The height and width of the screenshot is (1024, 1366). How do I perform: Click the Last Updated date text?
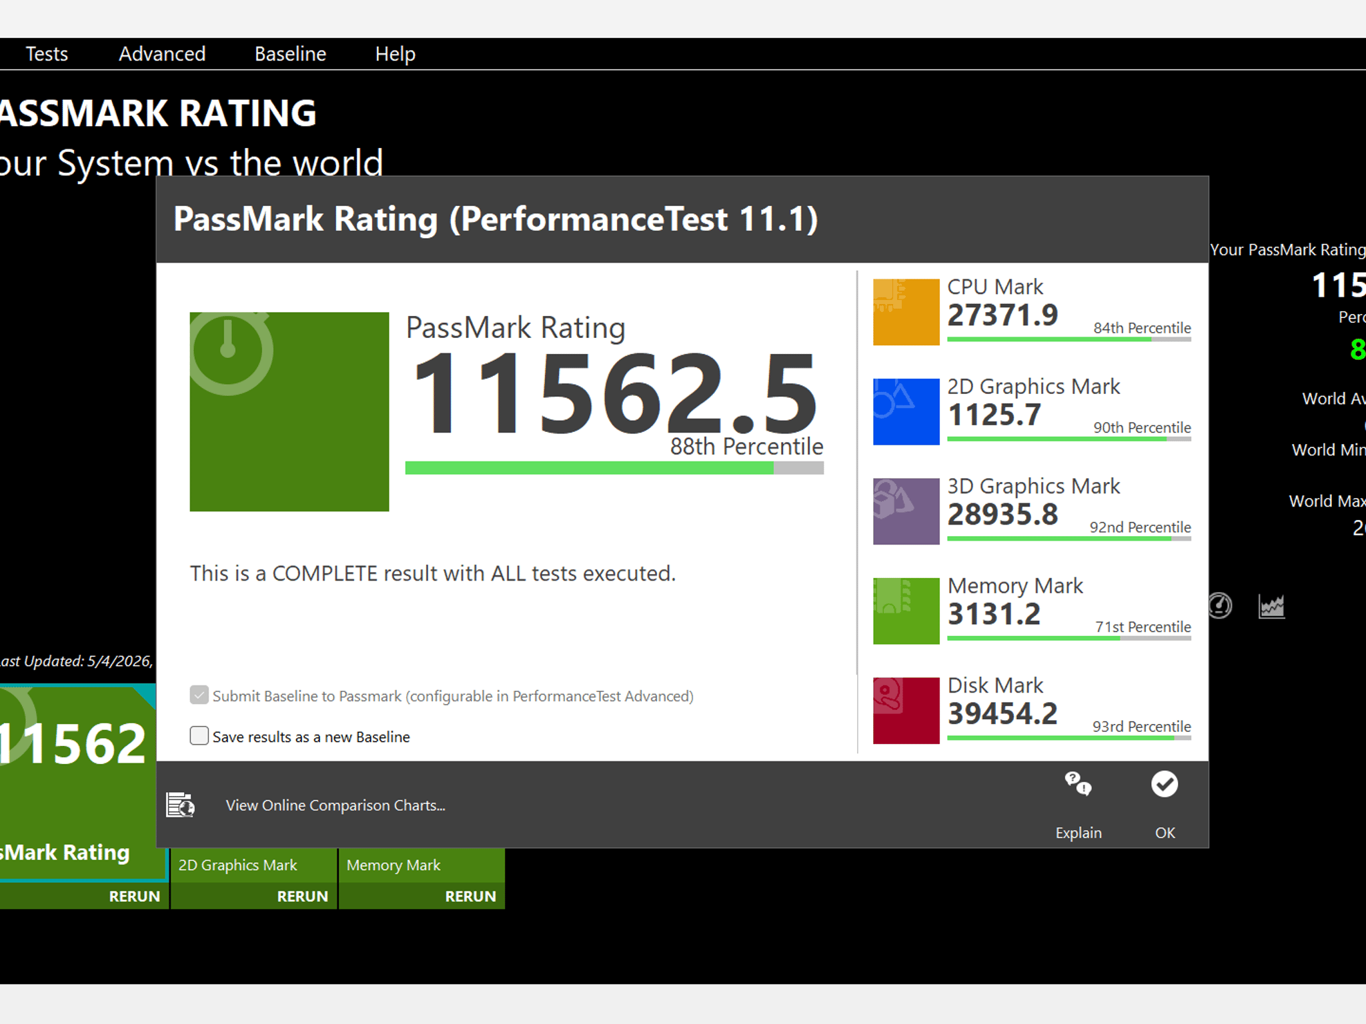click(x=77, y=661)
